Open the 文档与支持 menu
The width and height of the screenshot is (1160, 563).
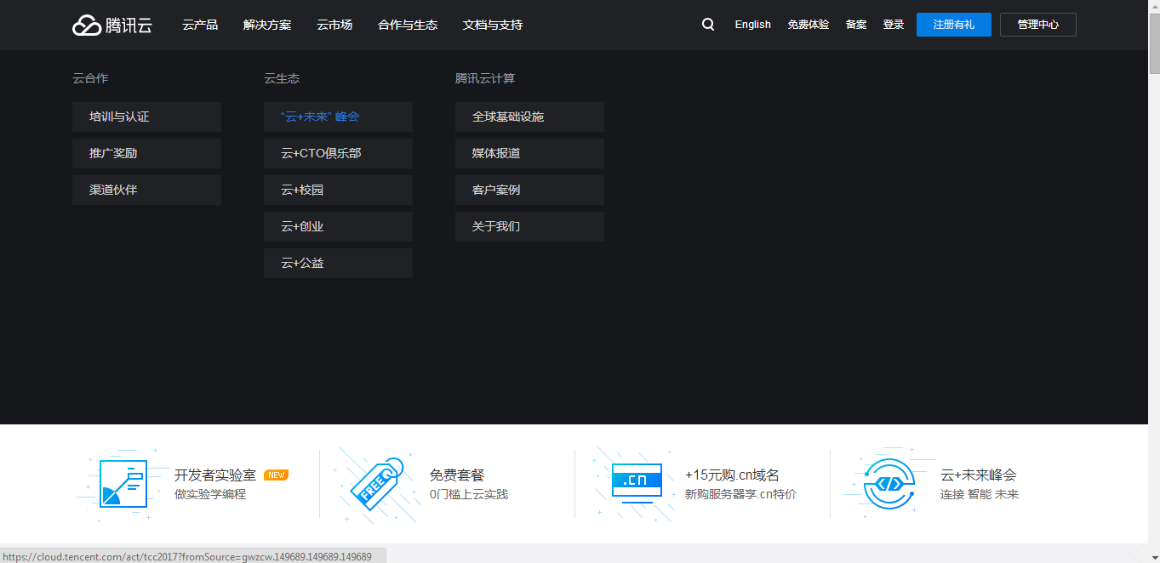point(493,25)
